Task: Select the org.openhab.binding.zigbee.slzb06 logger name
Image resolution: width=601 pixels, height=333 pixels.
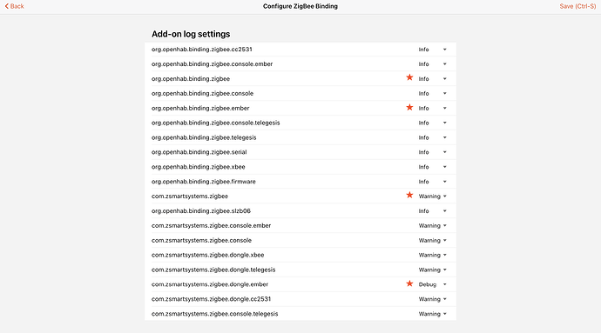Action: pos(201,211)
